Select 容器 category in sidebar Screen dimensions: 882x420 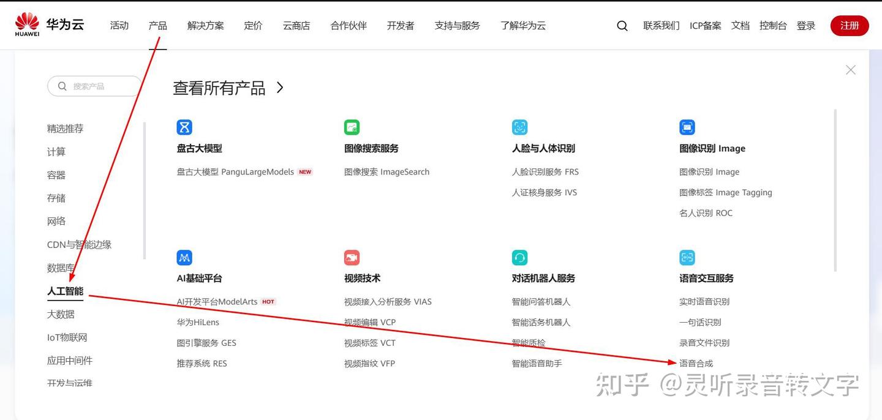tap(56, 175)
